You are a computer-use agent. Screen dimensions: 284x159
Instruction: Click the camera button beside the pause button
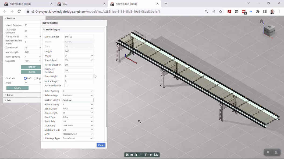tap(276, 152)
